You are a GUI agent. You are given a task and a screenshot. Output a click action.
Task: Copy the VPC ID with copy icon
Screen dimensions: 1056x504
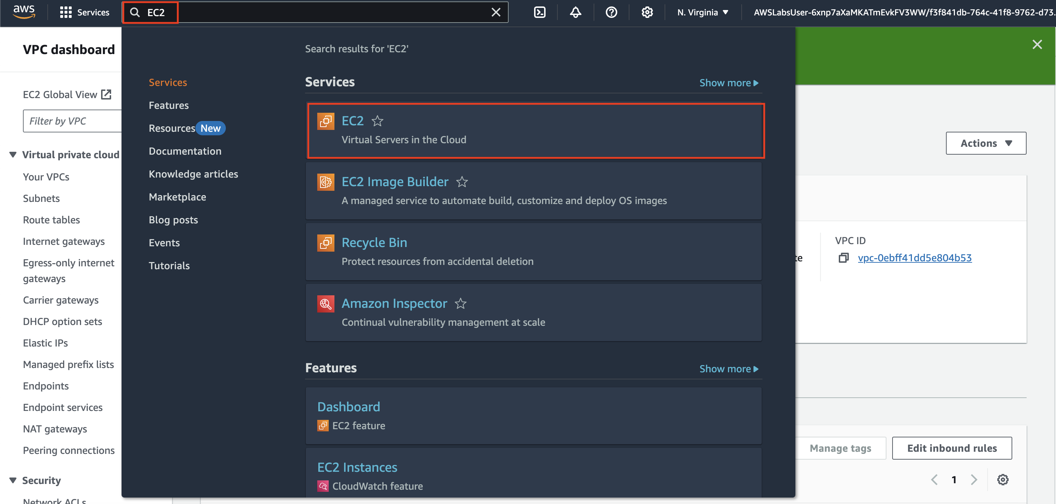coord(843,258)
